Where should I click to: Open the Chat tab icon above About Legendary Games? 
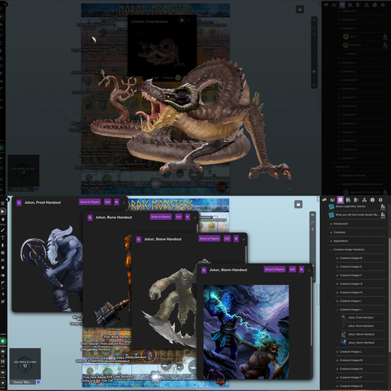click(x=325, y=200)
